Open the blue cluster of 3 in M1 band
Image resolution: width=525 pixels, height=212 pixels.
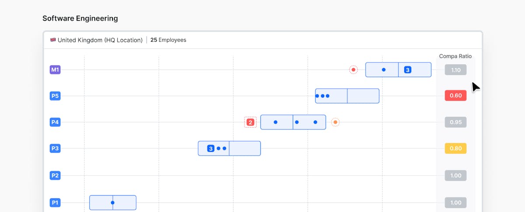[407, 70]
